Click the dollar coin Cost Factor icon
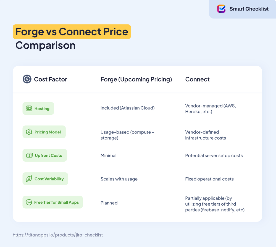The width and height of the screenshot is (276, 247). point(27,79)
